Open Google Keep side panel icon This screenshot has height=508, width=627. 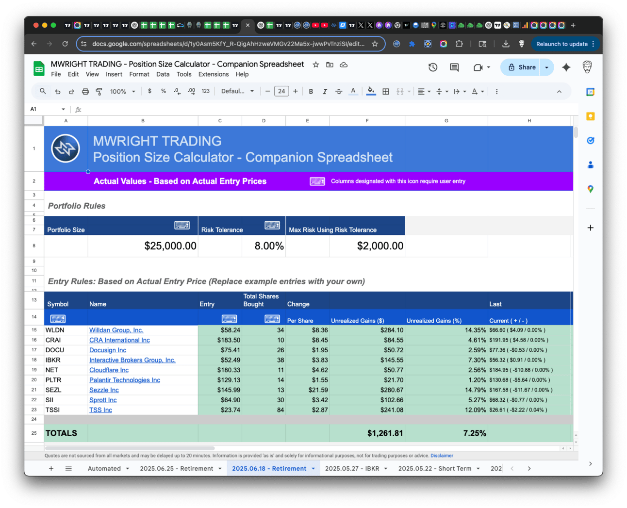coord(590,116)
